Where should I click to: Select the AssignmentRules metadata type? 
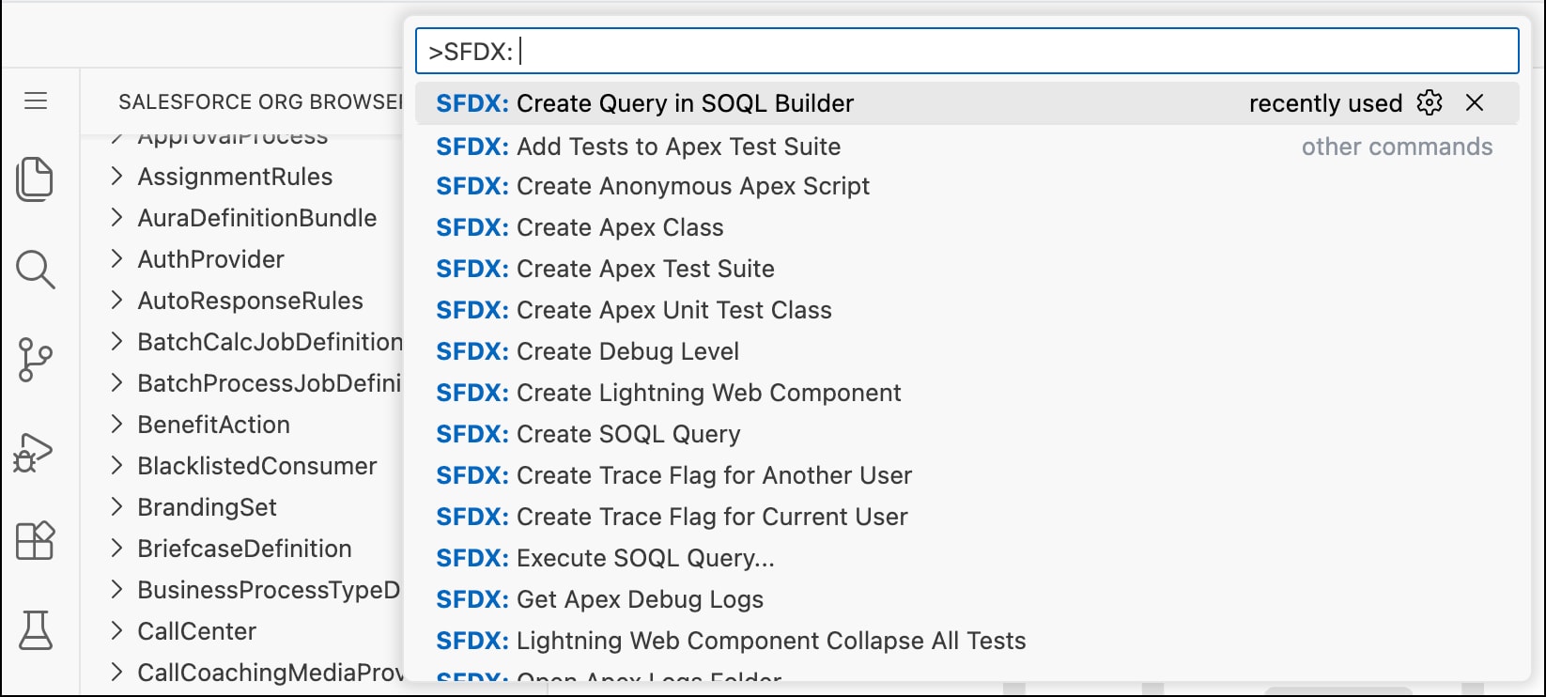click(x=235, y=177)
